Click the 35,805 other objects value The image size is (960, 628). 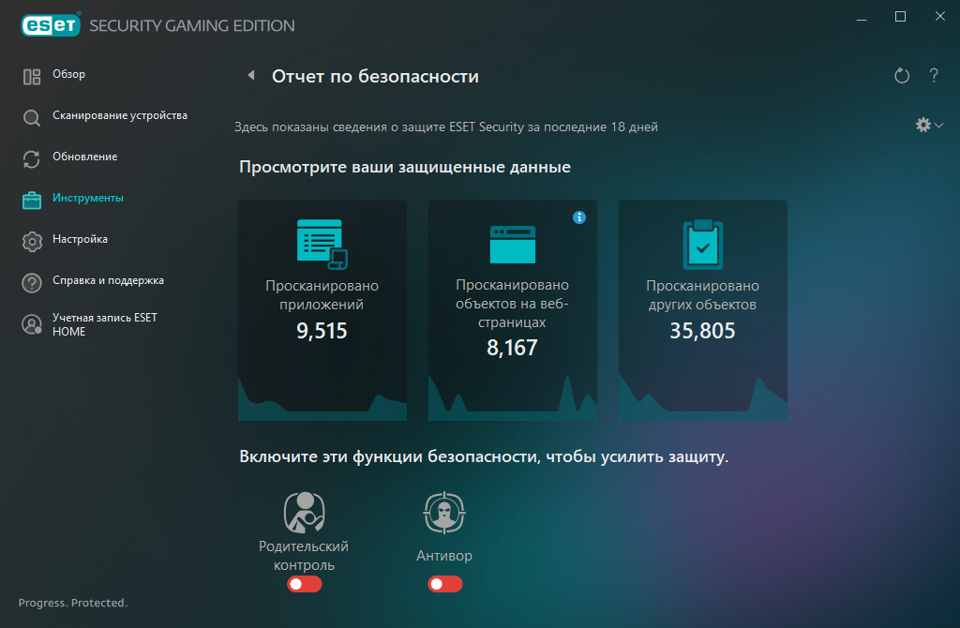[703, 331]
